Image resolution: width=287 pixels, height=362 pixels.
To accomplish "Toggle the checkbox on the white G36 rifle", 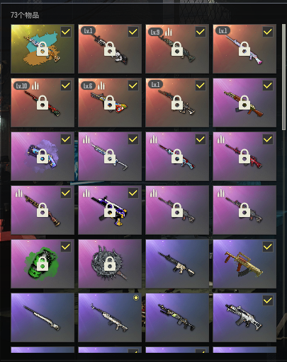I will click(x=268, y=300).
